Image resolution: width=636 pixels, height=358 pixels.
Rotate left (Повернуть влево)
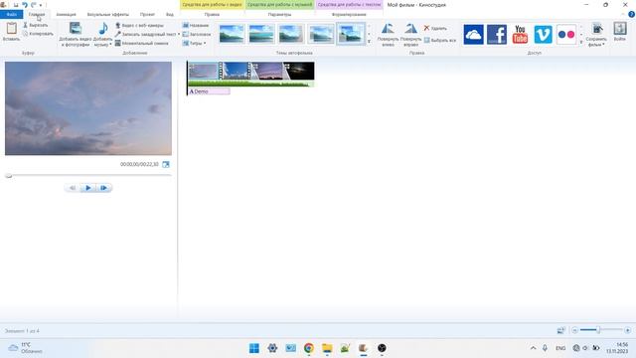(388, 35)
